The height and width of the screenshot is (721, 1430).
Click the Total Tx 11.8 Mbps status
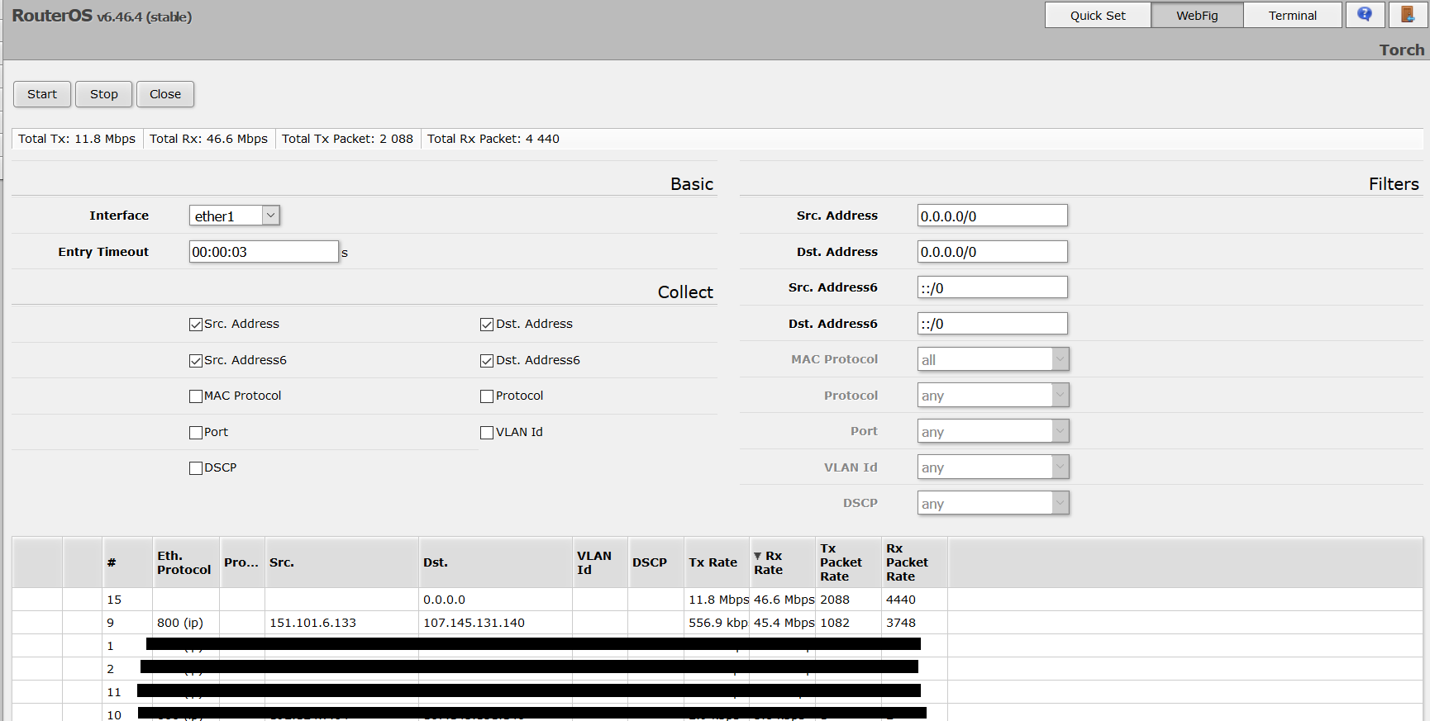click(x=77, y=139)
